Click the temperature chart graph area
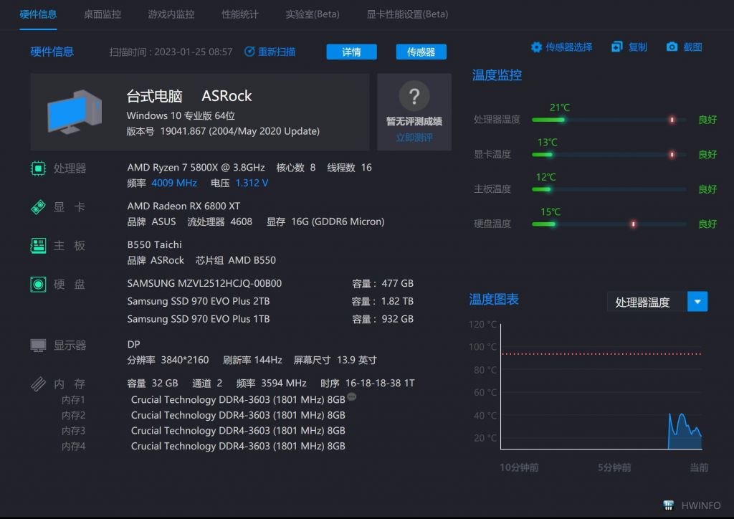 601,386
